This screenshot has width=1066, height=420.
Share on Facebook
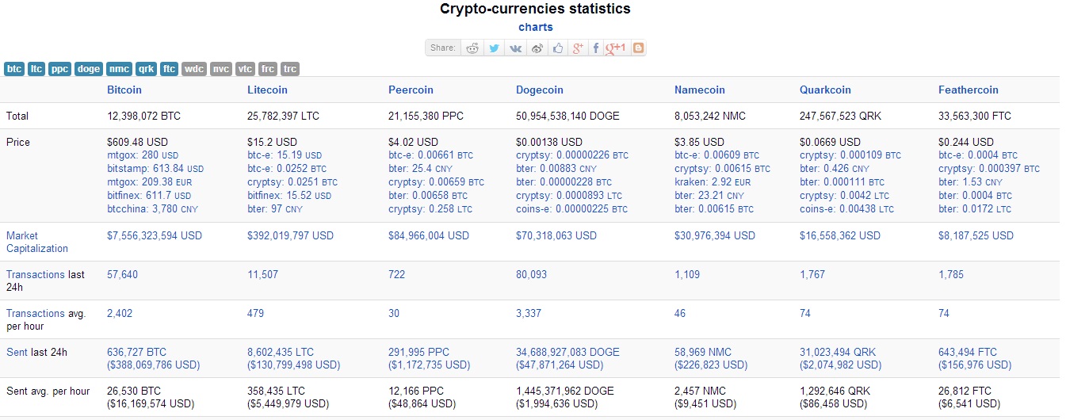pos(596,48)
